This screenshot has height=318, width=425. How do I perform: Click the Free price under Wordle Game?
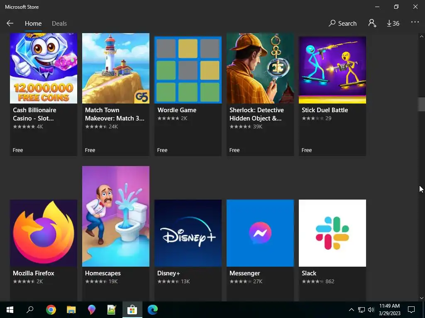point(162,150)
